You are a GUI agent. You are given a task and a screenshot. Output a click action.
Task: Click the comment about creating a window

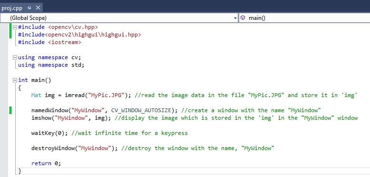click(x=251, y=110)
